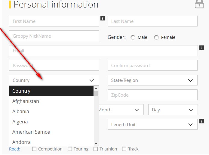Check the Competition checkbox

34,149
